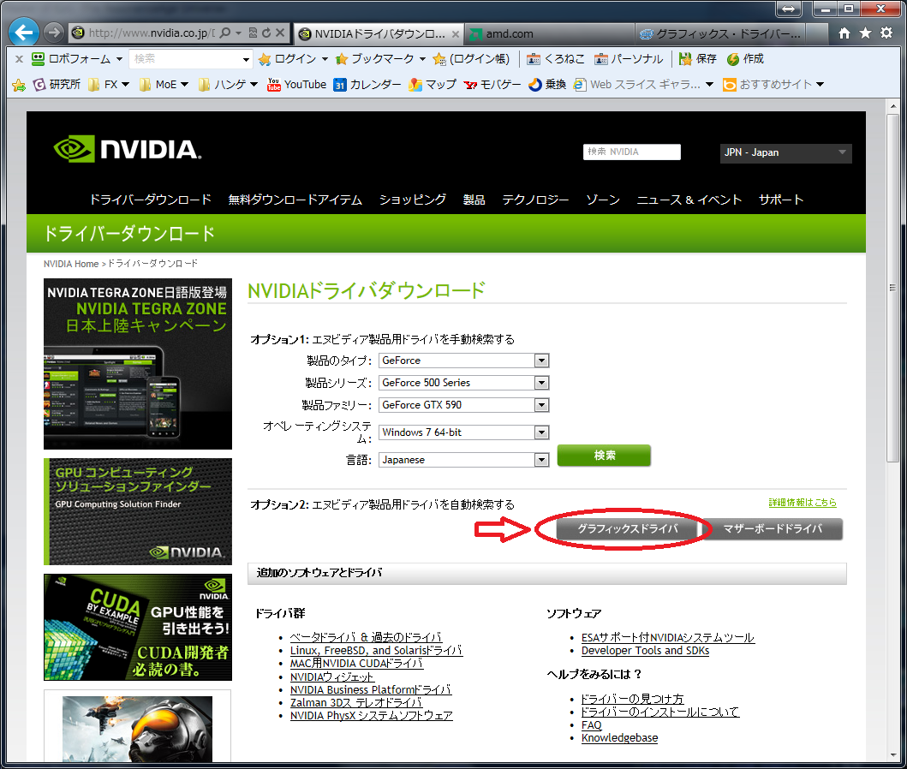This screenshot has width=907, height=769.
Task: Click the 検索 NVIDIA search field
Action: pyautogui.click(x=632, y=152)
